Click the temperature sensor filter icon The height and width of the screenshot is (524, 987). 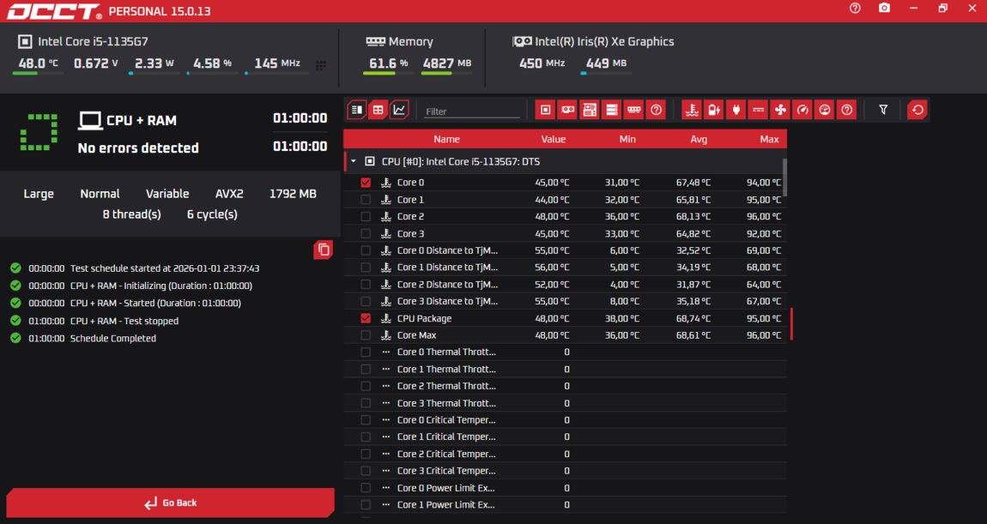(x=692, y=110)
